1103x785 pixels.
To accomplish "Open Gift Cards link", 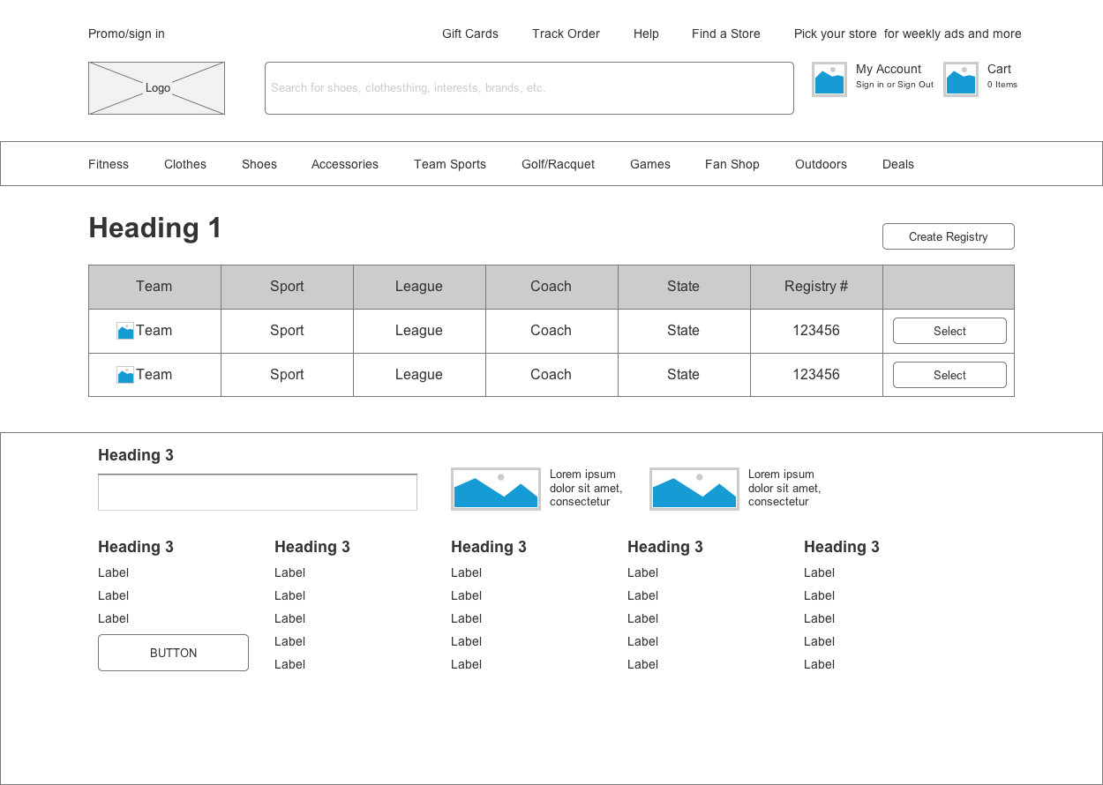I will [x=470, y=34].
